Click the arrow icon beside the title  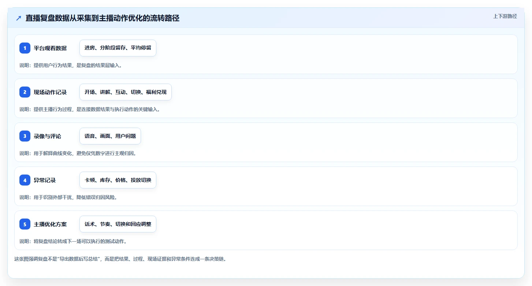(x=19, y=18)
